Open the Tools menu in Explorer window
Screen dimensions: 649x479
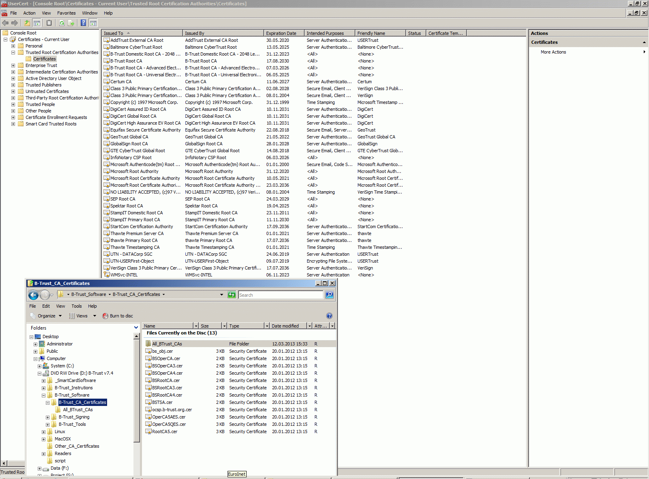click(77, 306)
